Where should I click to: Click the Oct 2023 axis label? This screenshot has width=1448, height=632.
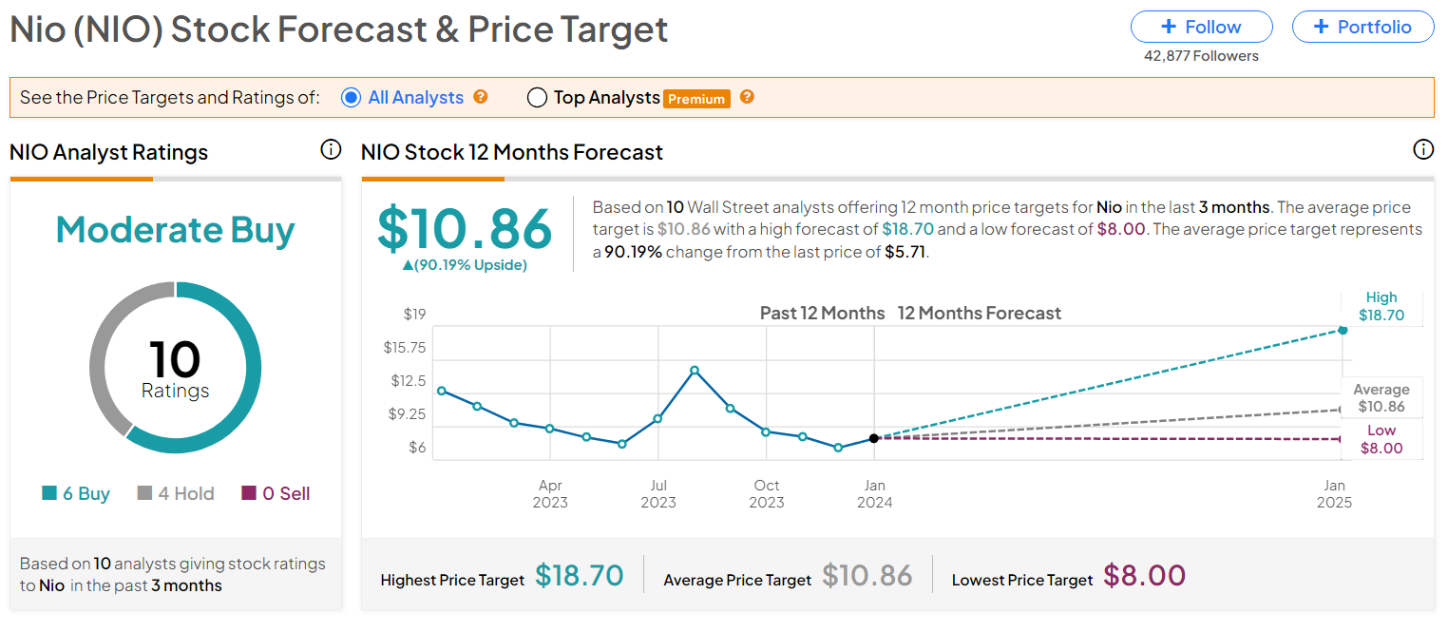pos(767,493)
